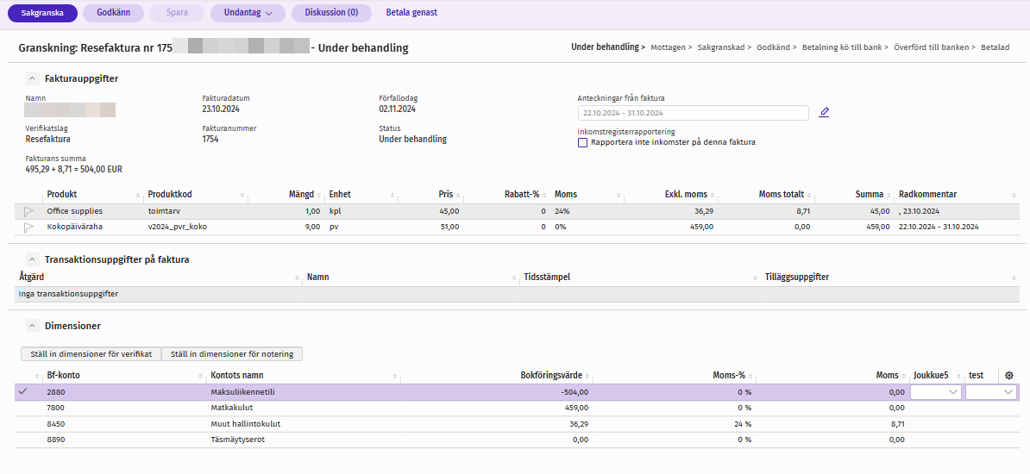Viewport: 1030px width, 474px height.
Task: Click the Betala genast link
Action: 411,13
